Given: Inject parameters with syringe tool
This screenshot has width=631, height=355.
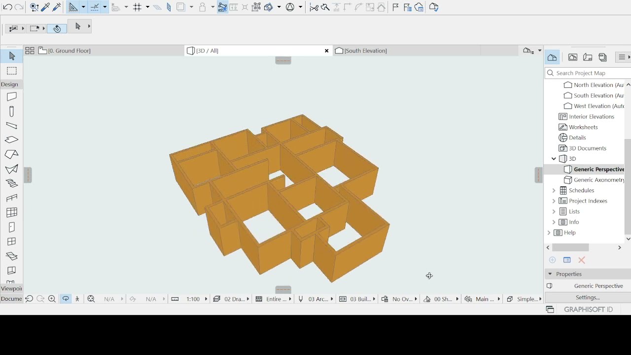Looking at the screenshot, I should pos(57,7).
